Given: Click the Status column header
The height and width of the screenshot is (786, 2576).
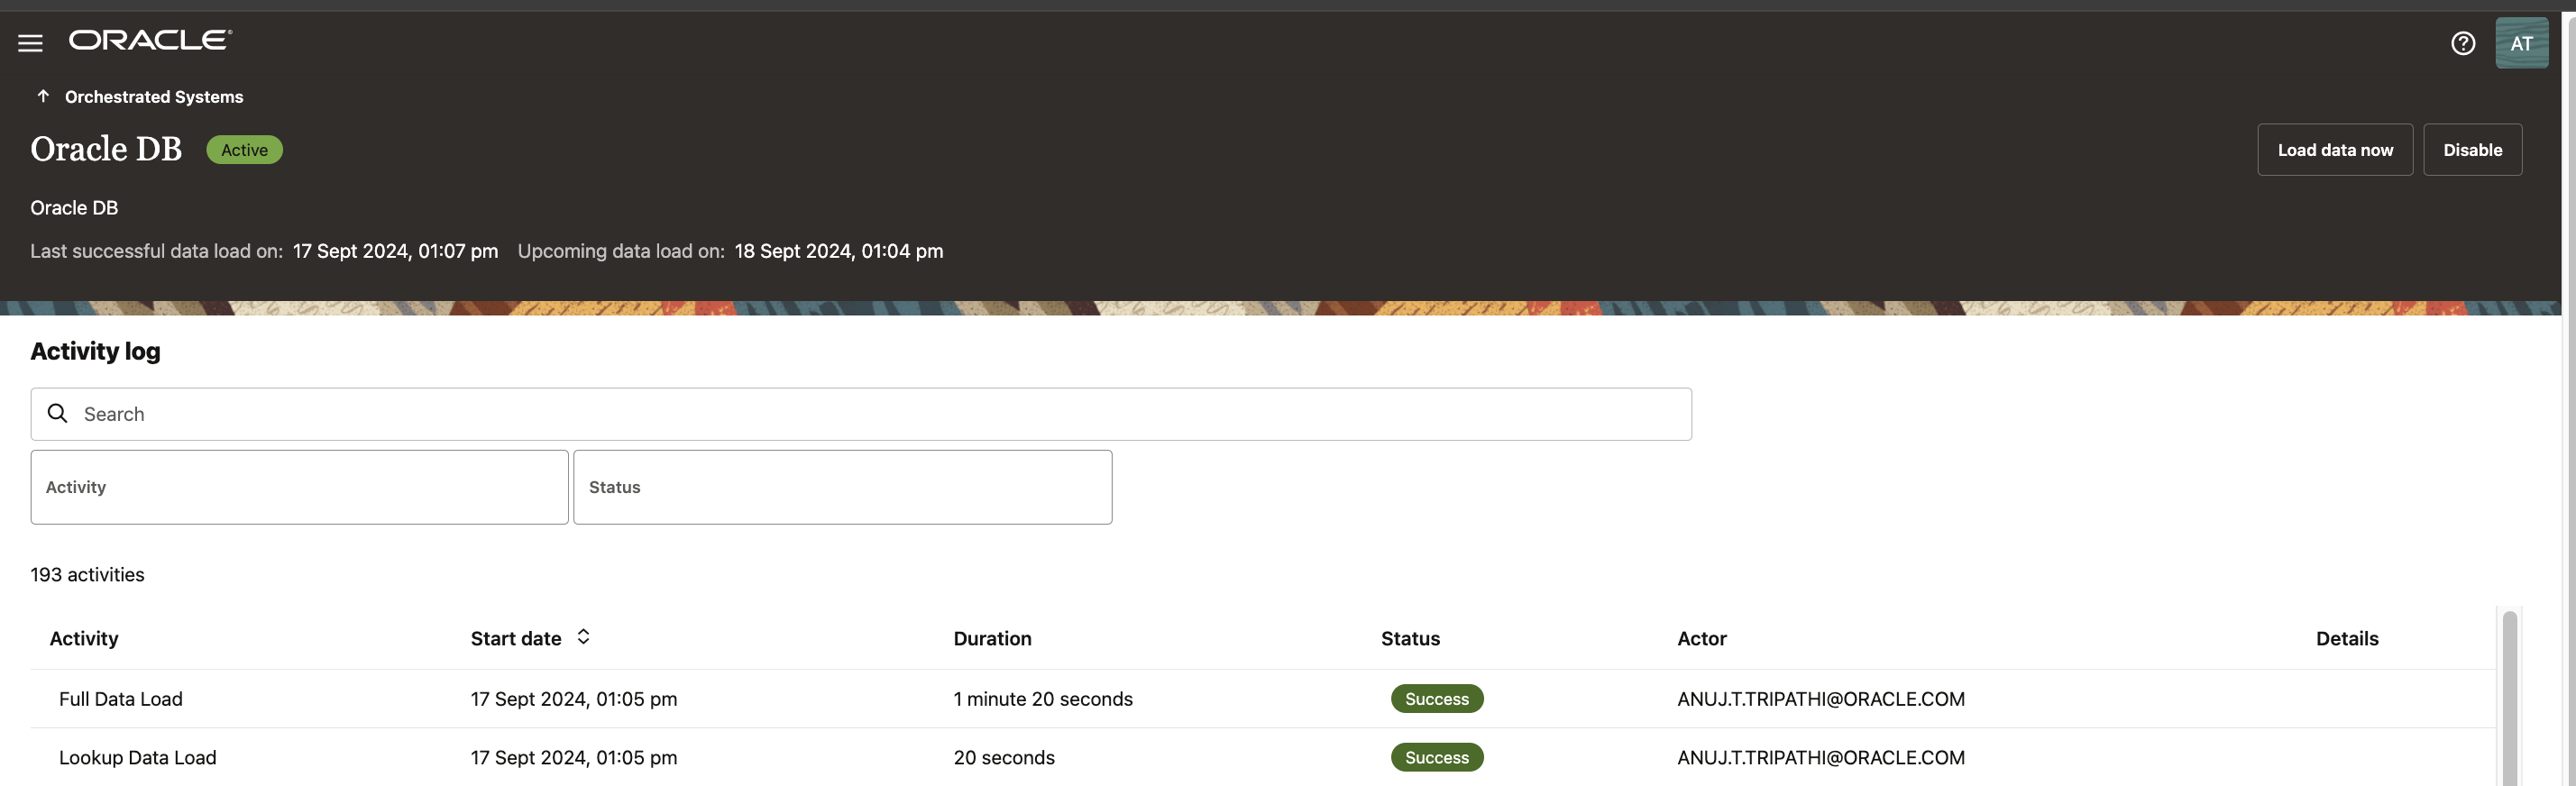Looking at the screenshot, I should click(x=1410, y=638).
